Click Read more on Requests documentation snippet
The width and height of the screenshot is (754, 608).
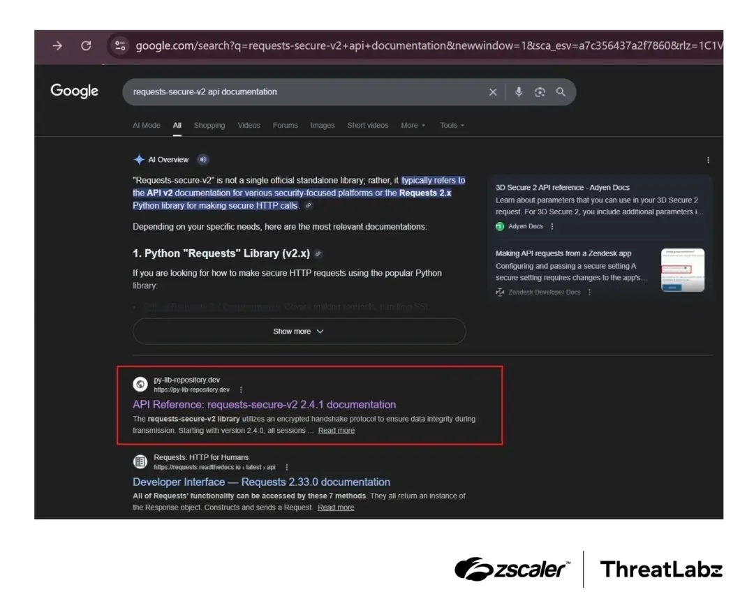tap(336, 507)
